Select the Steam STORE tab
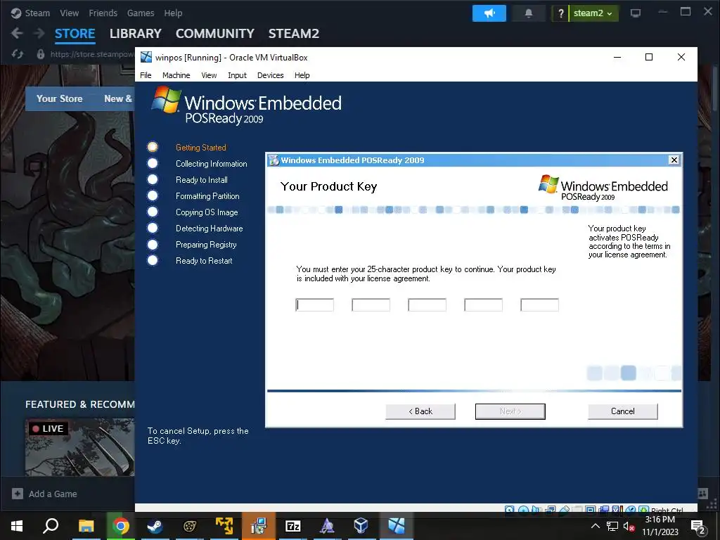Image resolution: width=720 pixels, height=540 pixels. [75, 34]
